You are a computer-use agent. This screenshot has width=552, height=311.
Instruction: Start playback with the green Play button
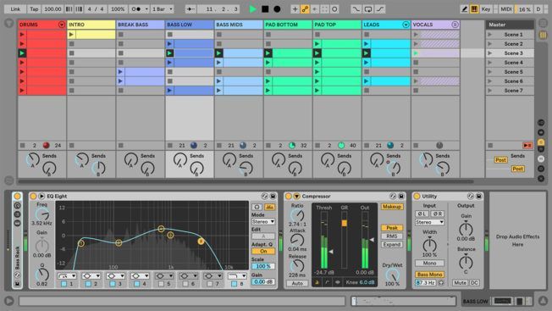252,9
